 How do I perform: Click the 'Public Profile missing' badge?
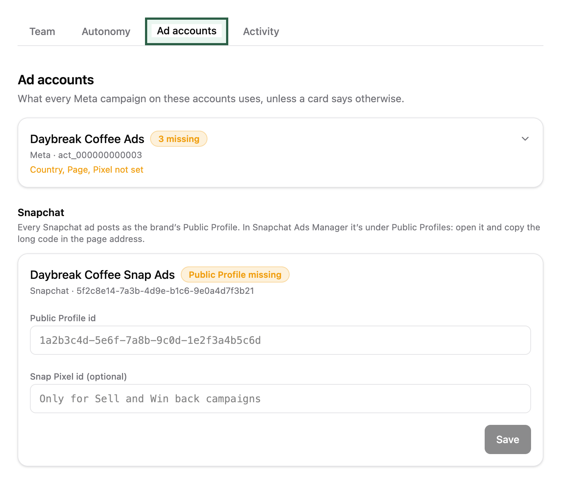click(235, 274)
